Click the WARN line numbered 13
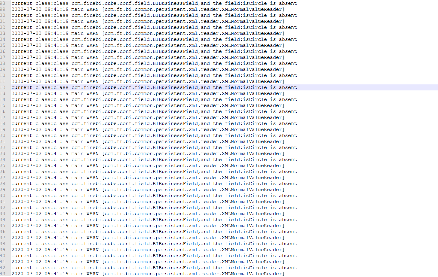The height and width of the screenshot is (277, 438). pyautogui.click(x=148, y=93)
